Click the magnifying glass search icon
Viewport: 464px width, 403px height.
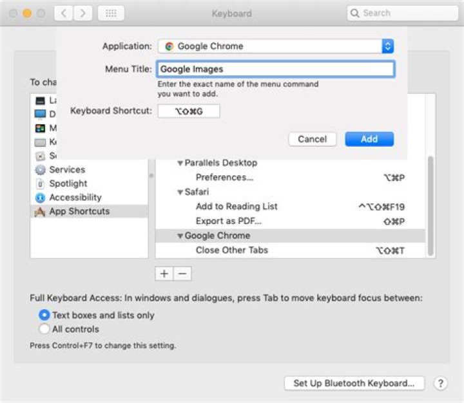tap(354, 13)
